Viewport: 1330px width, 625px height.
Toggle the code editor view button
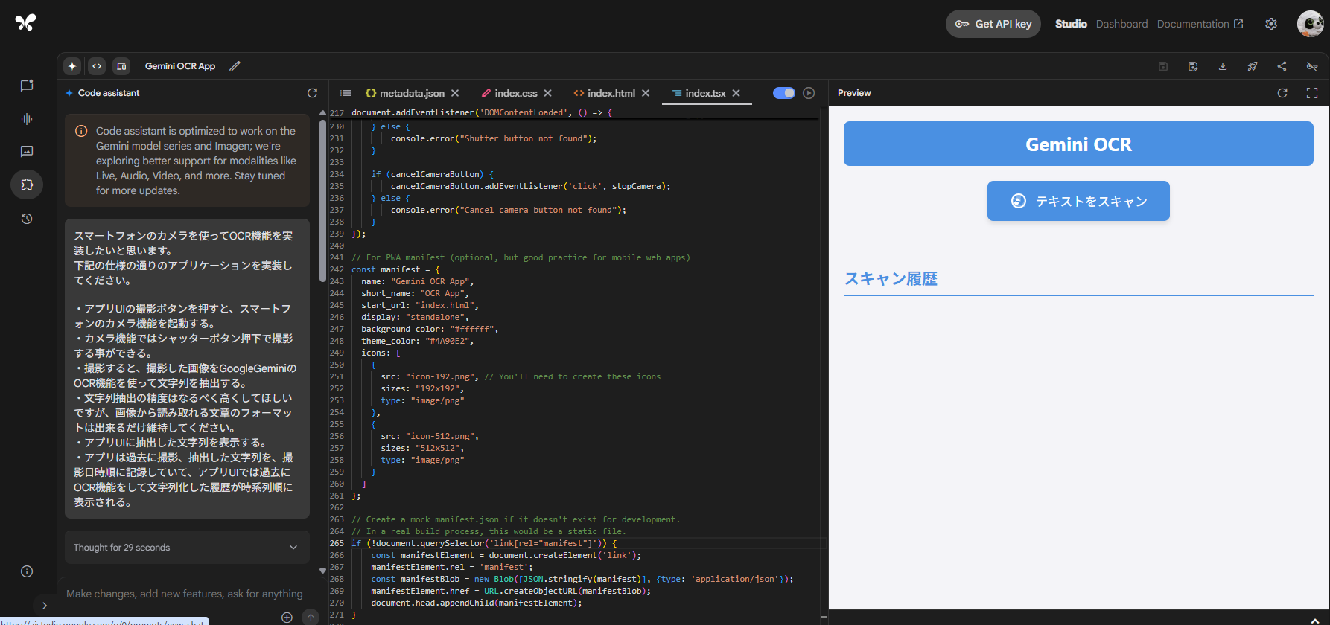(x=97, y=66)
